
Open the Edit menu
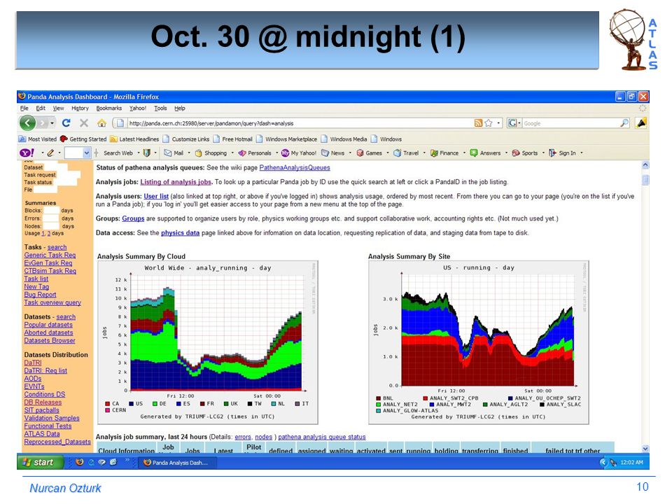pyautogui.click(x=41, y=108)
